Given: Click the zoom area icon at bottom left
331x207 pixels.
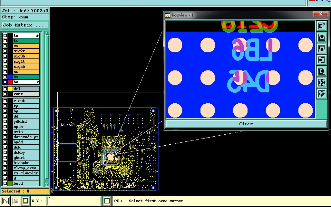Looking at the screenshot, I should click(x=6, y=201).
